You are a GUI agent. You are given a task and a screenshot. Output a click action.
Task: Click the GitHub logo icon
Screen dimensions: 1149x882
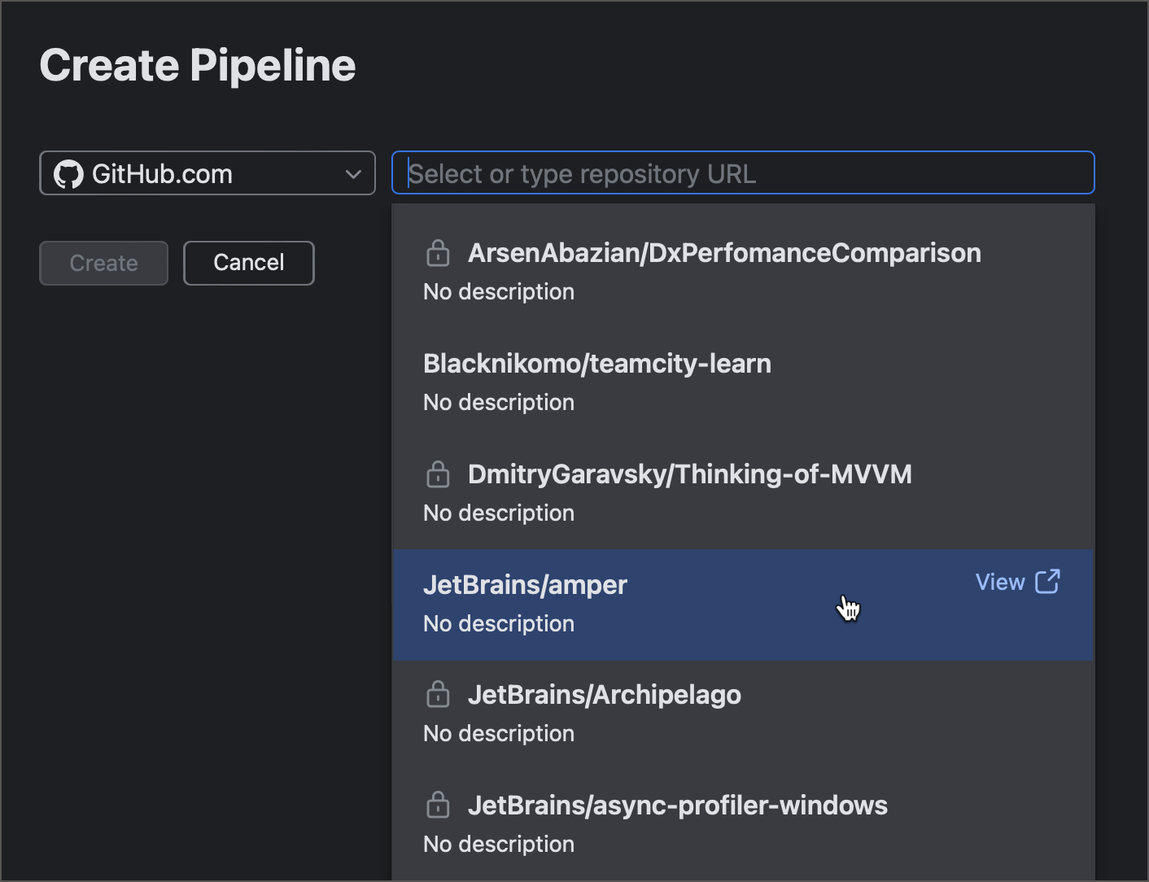pos(68,174)
